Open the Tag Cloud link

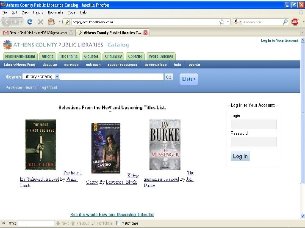pos(48,87)
